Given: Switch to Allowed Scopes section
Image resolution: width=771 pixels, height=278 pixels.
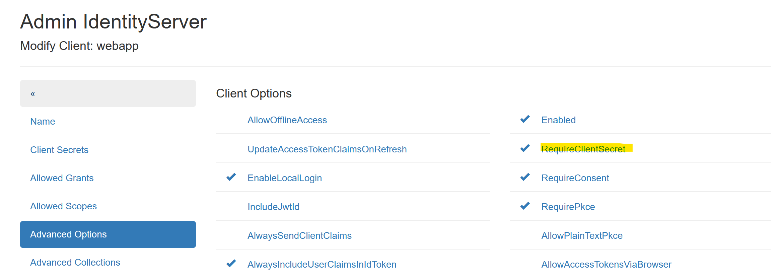Looking at the screenshot, I should (63, 206).
